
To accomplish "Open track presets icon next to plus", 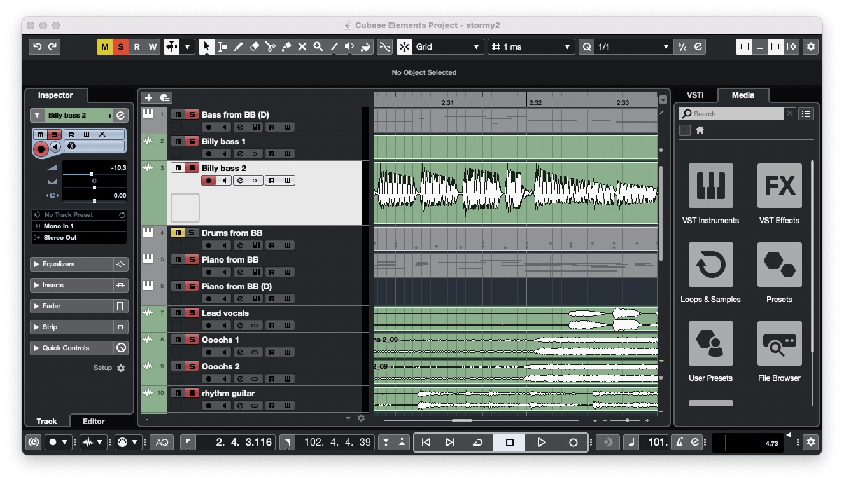I will (164, 98).
